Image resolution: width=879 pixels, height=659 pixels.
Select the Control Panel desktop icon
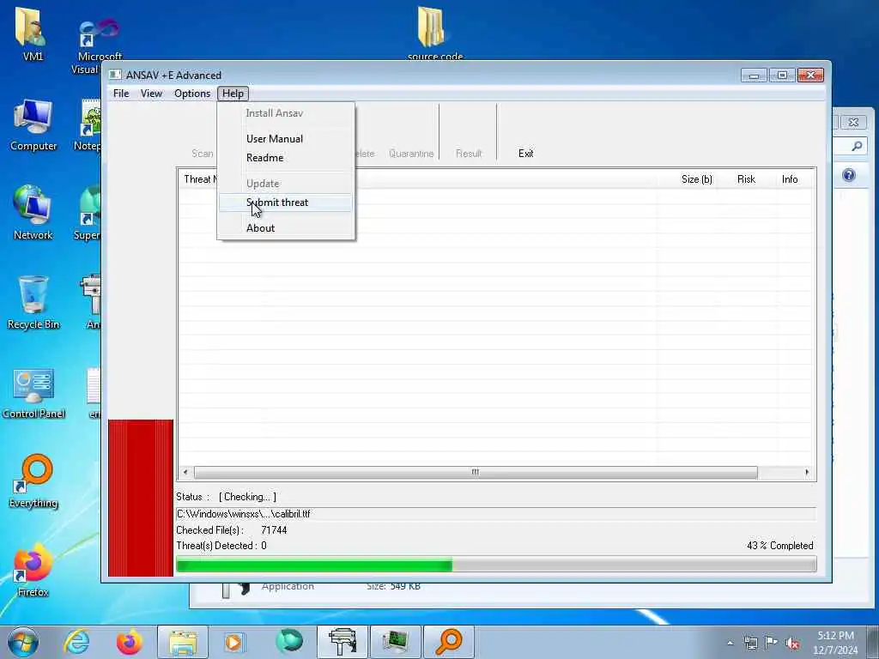[33, 394]
